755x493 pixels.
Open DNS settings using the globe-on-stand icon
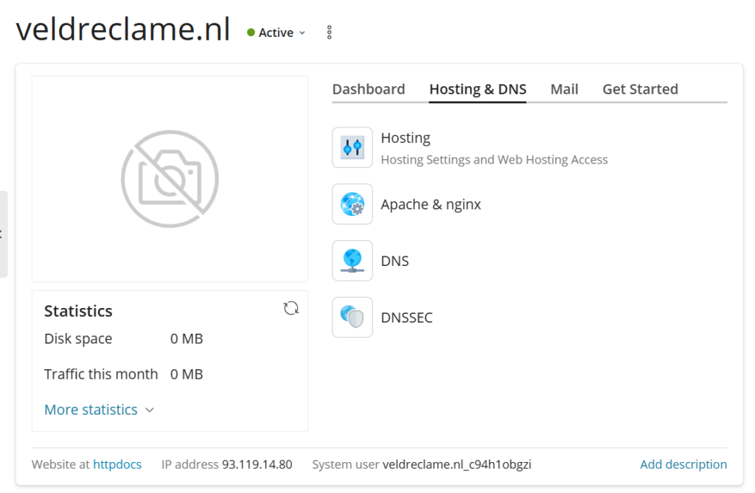[x=352, y=260]
